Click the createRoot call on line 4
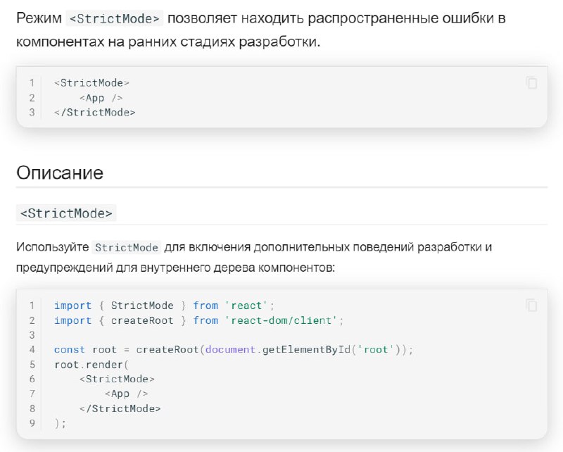 coord(167,350)
